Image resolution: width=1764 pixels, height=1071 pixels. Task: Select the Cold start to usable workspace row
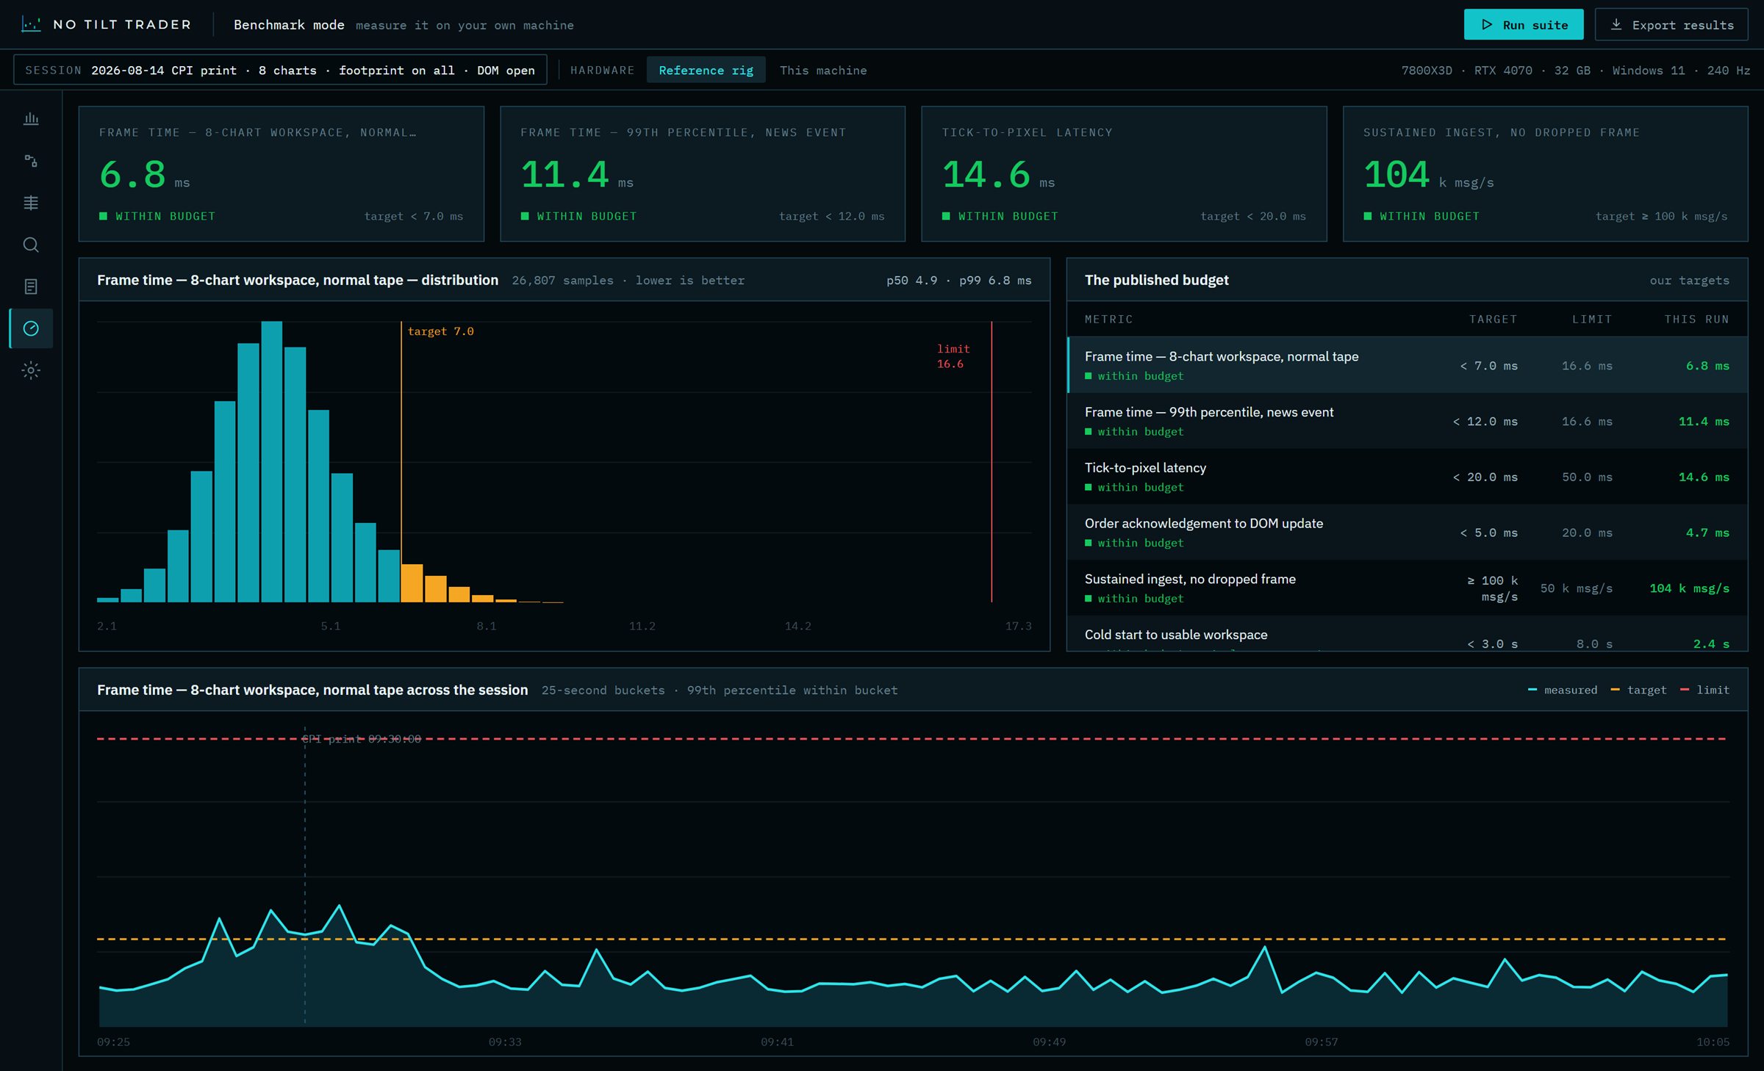(1407, 634)
